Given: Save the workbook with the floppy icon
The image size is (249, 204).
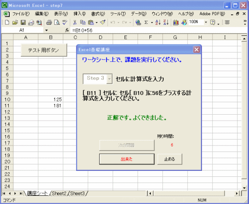Looking at the screenshot, I should 23,23.
